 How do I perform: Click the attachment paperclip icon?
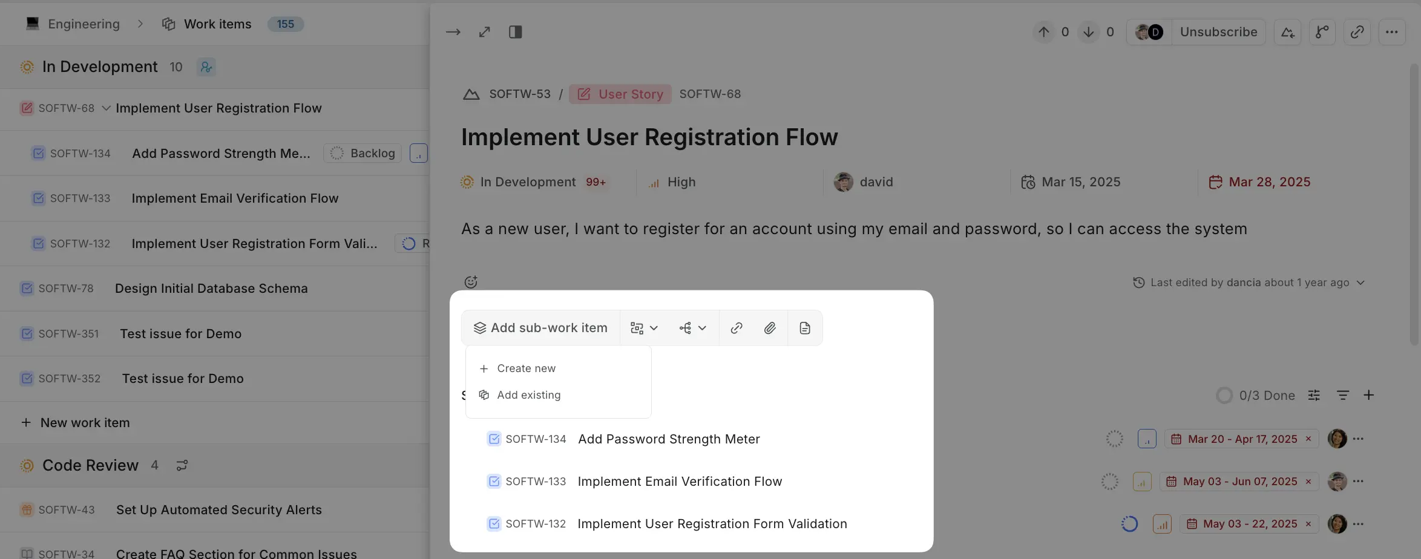(770, 328)
